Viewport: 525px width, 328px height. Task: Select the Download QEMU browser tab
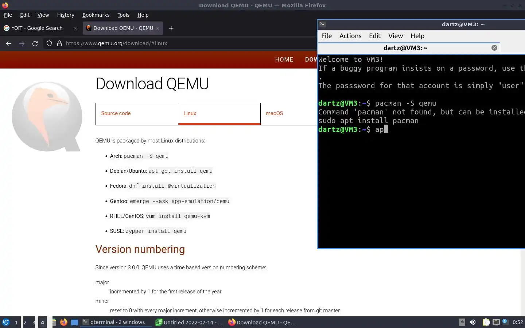123,28
